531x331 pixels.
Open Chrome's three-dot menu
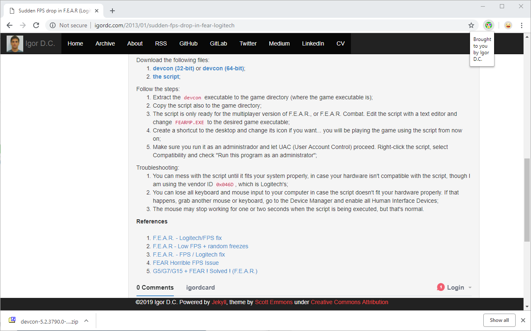[522, 25]
